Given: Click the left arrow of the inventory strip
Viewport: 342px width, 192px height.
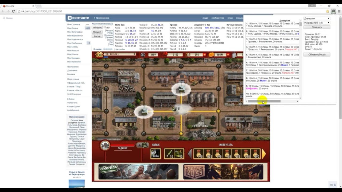Looking at the screenshot, I should coord(190,154).
